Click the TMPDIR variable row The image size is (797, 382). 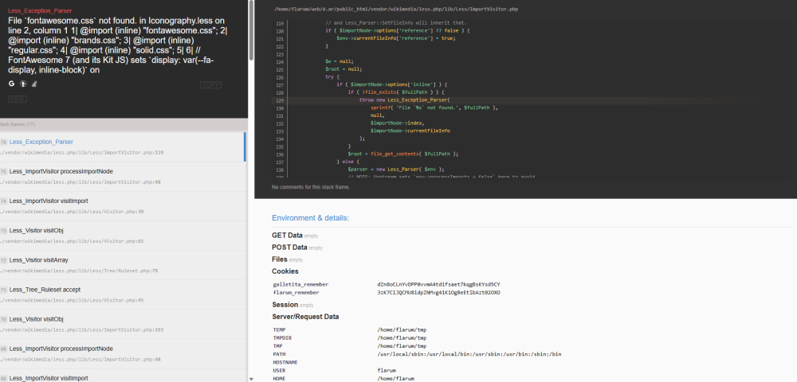[532, 338]
